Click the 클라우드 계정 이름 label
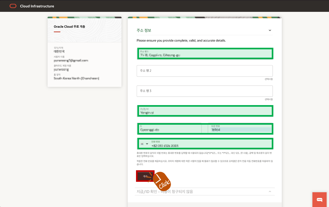This screenshot has width=329, height=207. (62, 65)
